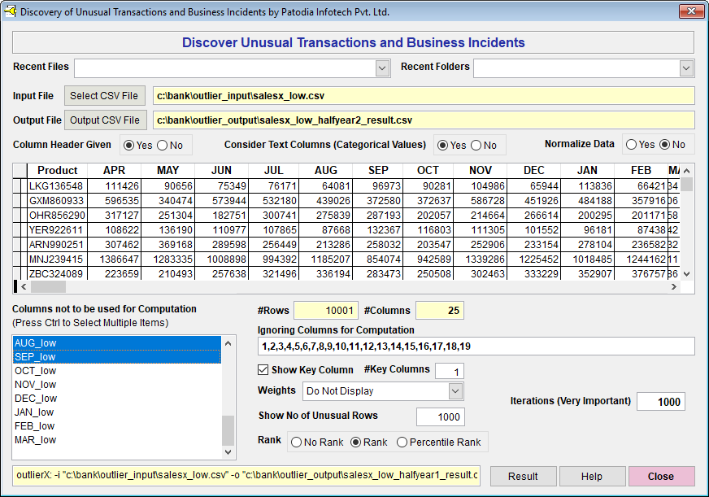Expand the Recent Files dropdown

383,68
